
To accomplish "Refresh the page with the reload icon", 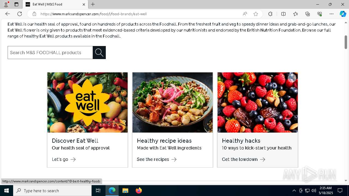I will tap(20, 14).
